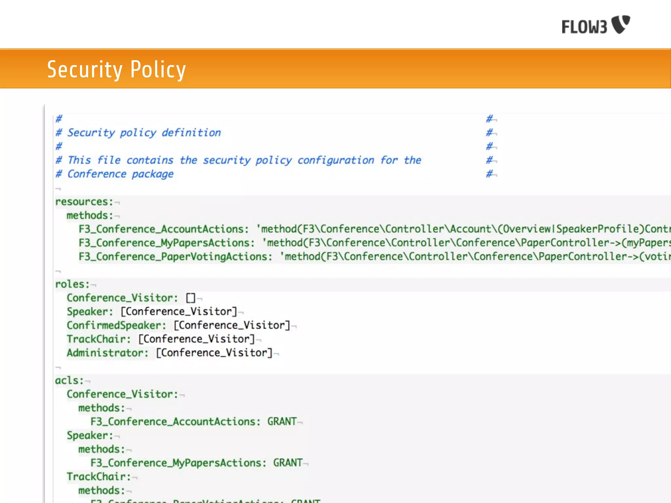Click the 'TrackChair: [Conference_Visitor]' role line
Viewport: 671px width, 503px height.
[x=161, y=339]
